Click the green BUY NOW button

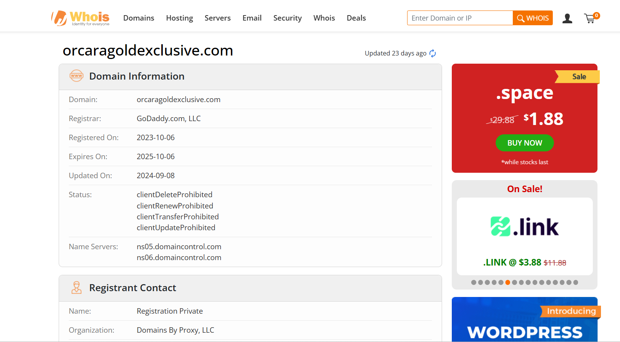click(524, 143)
